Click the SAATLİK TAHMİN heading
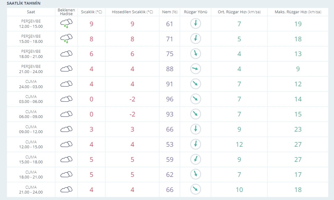 coord(23,3)
